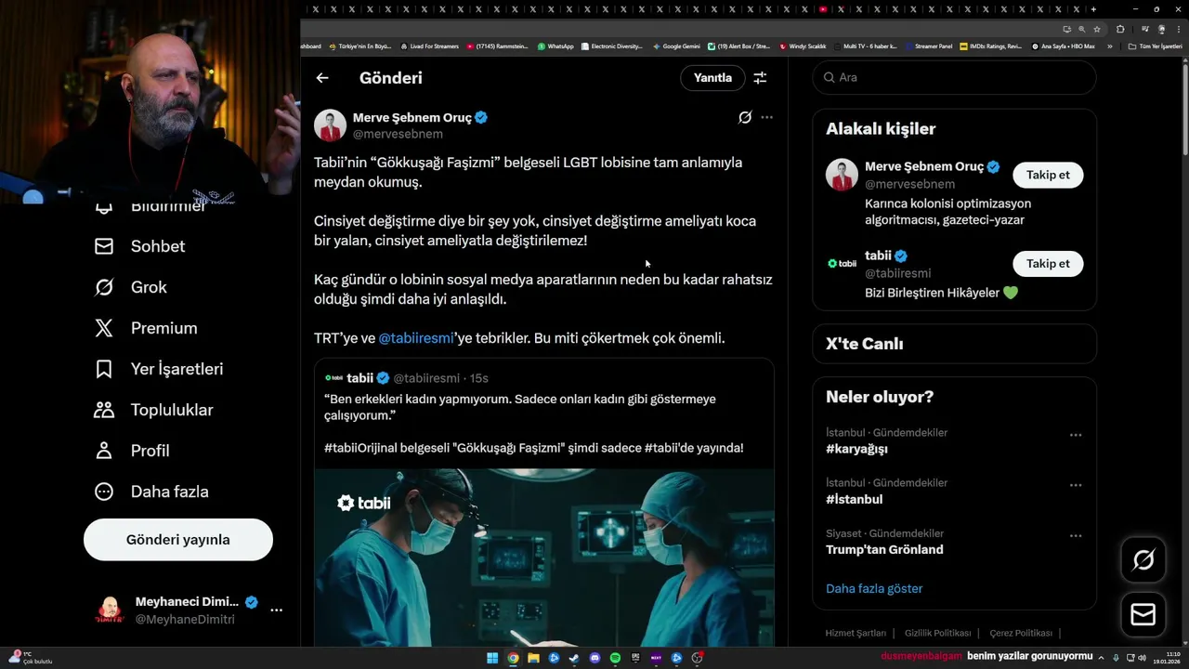Open Merve's avatar in Alakalı kişiler
Screen dimensions: 1189x669
(x=842, y=175)
